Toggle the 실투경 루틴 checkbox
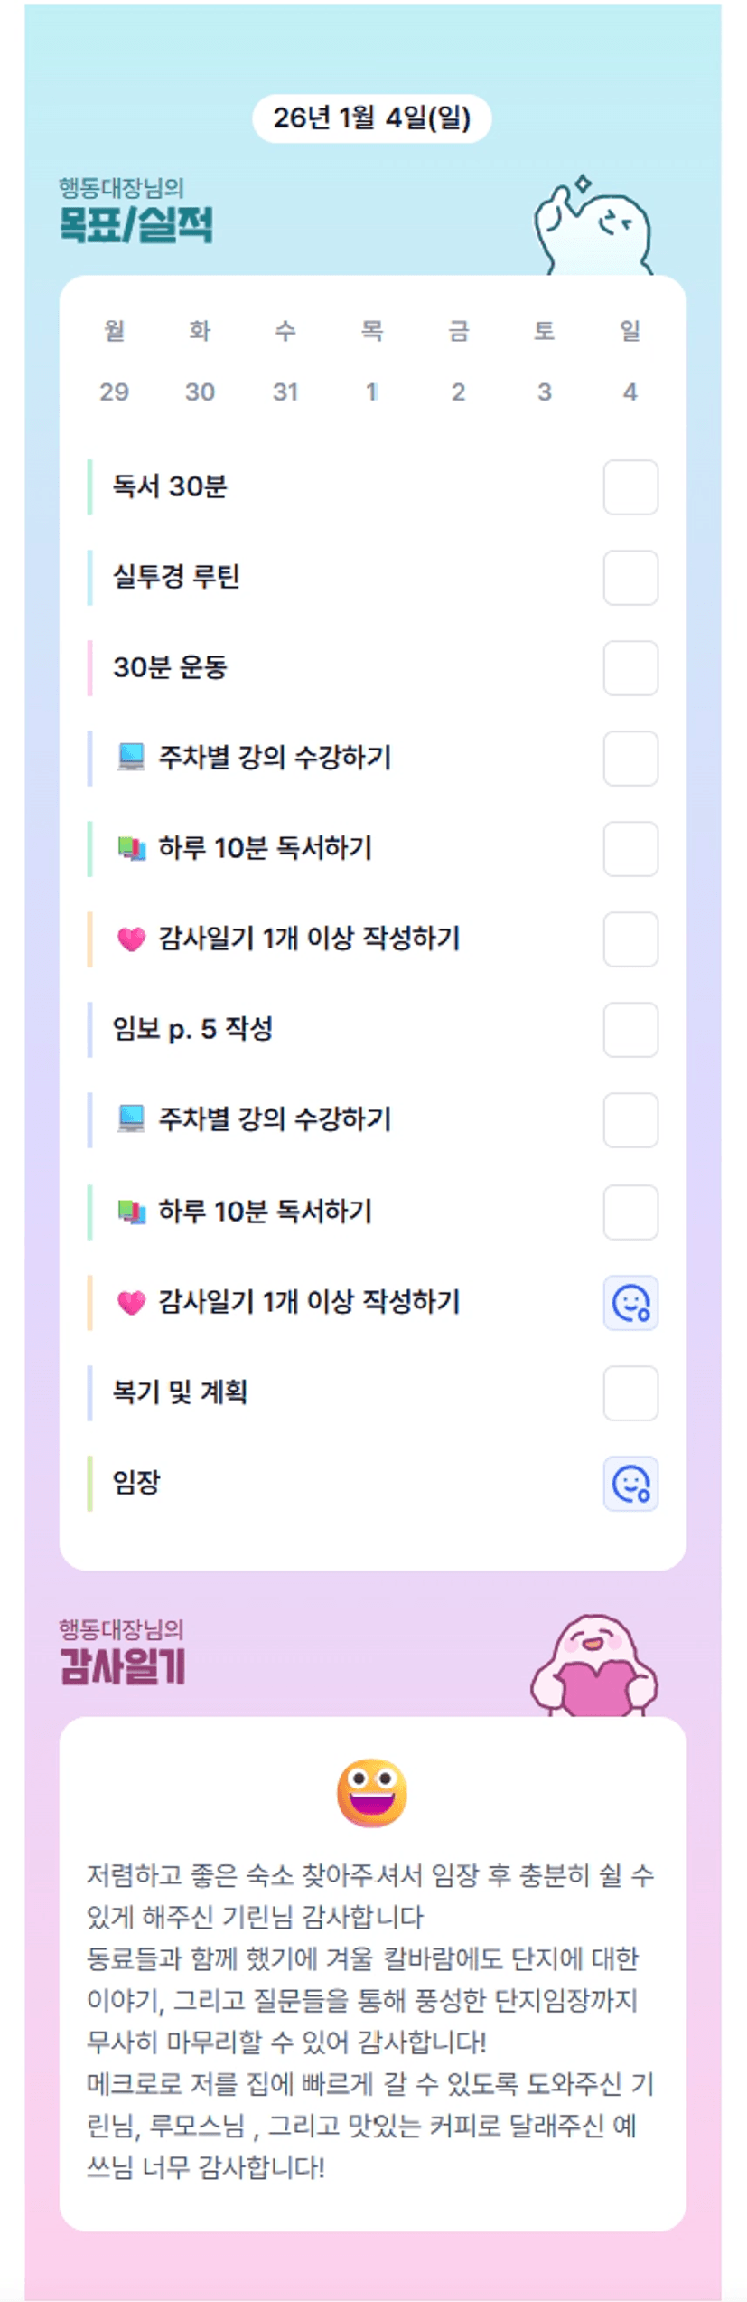The height and width of the screenshot is (2302, 747). pos(630,578)
